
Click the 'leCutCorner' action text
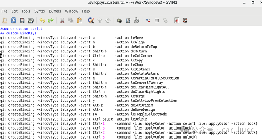click(x=142, y=56)
